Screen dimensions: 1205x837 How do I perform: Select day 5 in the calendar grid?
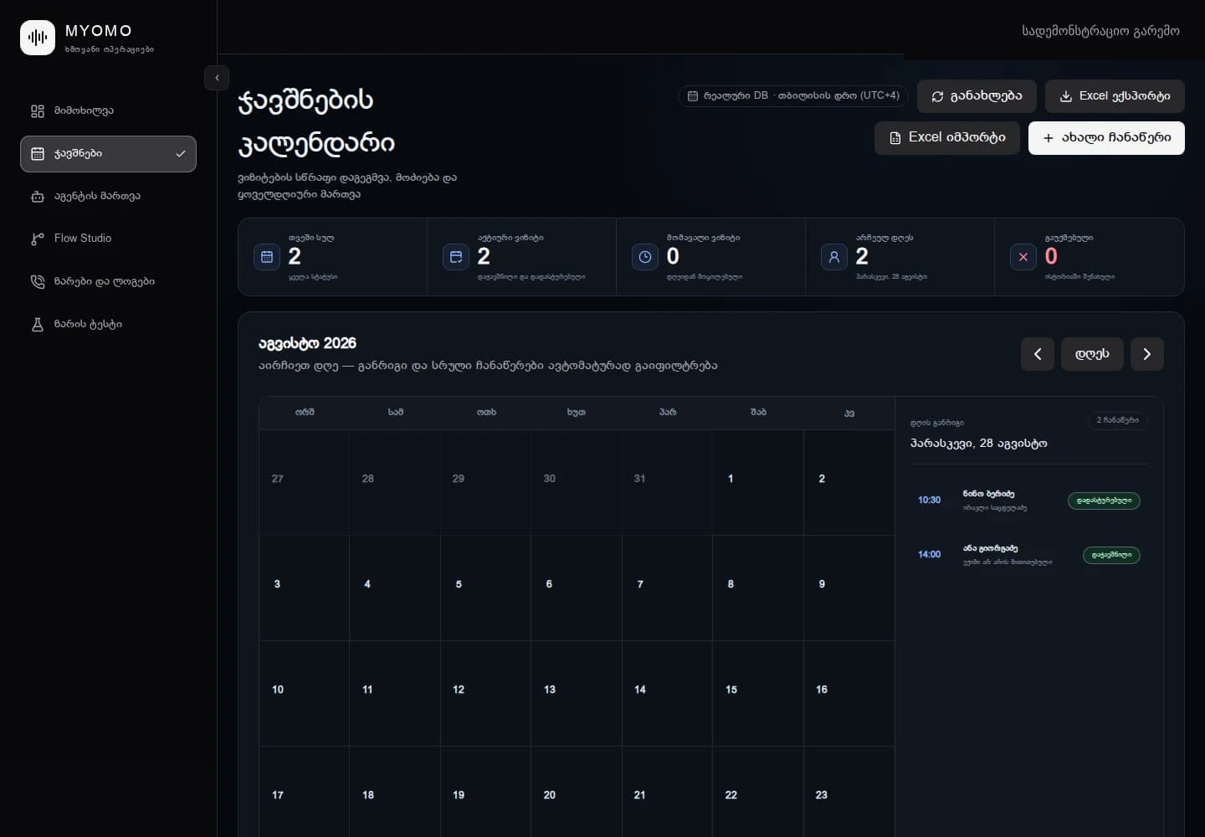point(485,588)
